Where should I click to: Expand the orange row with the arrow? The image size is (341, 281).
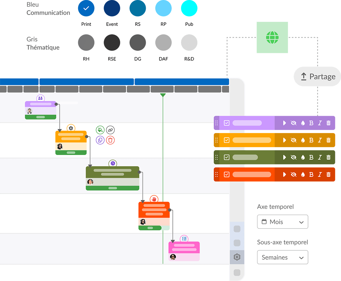pos(285,140)
